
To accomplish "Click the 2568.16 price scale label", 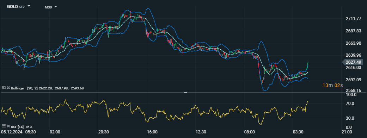I will [353, 90].
